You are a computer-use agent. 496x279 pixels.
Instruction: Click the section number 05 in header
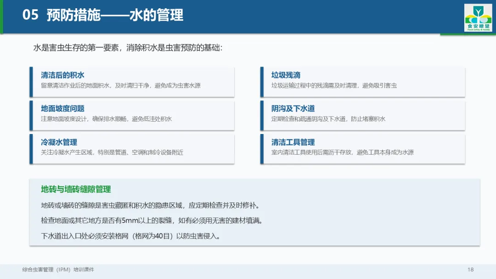pyautogui.click(x=30, y=15)
